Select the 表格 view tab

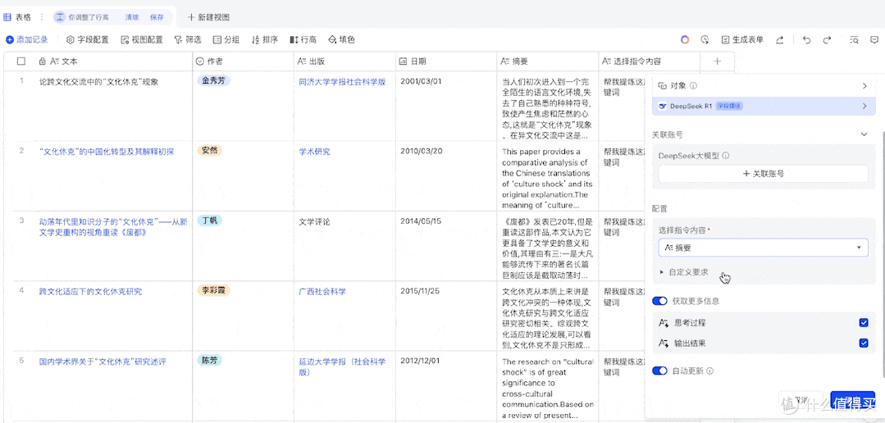click(x=17, y=17)
